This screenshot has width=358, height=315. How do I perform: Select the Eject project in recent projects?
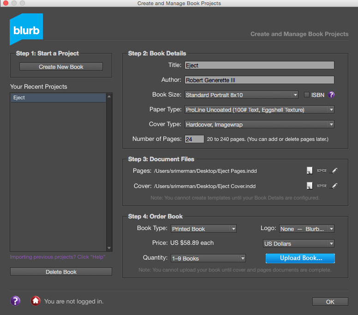58,97
